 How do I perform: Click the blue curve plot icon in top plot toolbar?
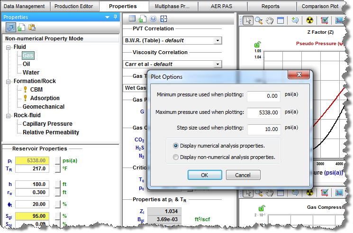(339, 20)
